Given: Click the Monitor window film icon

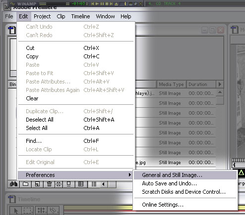Looking at the screenshot, I should coord(235,30).
